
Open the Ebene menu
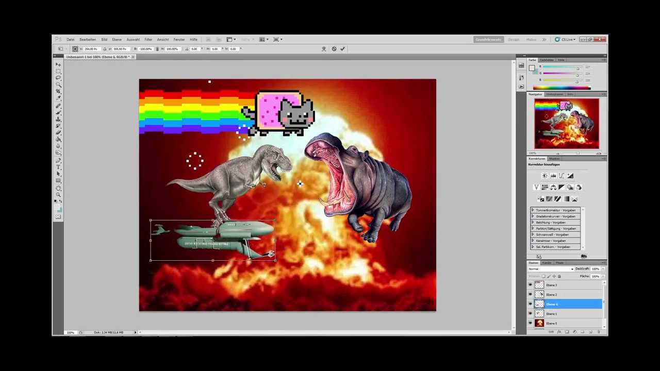pyautogui.click(x=117, y=40)
